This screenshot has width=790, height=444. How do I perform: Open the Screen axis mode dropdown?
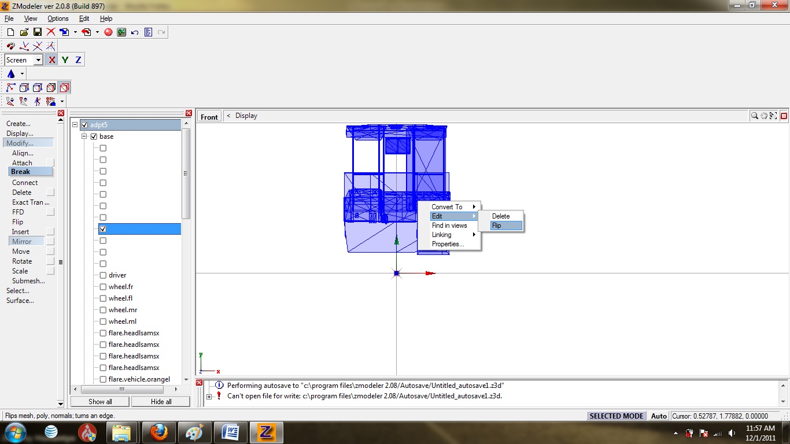coord(38,60)
